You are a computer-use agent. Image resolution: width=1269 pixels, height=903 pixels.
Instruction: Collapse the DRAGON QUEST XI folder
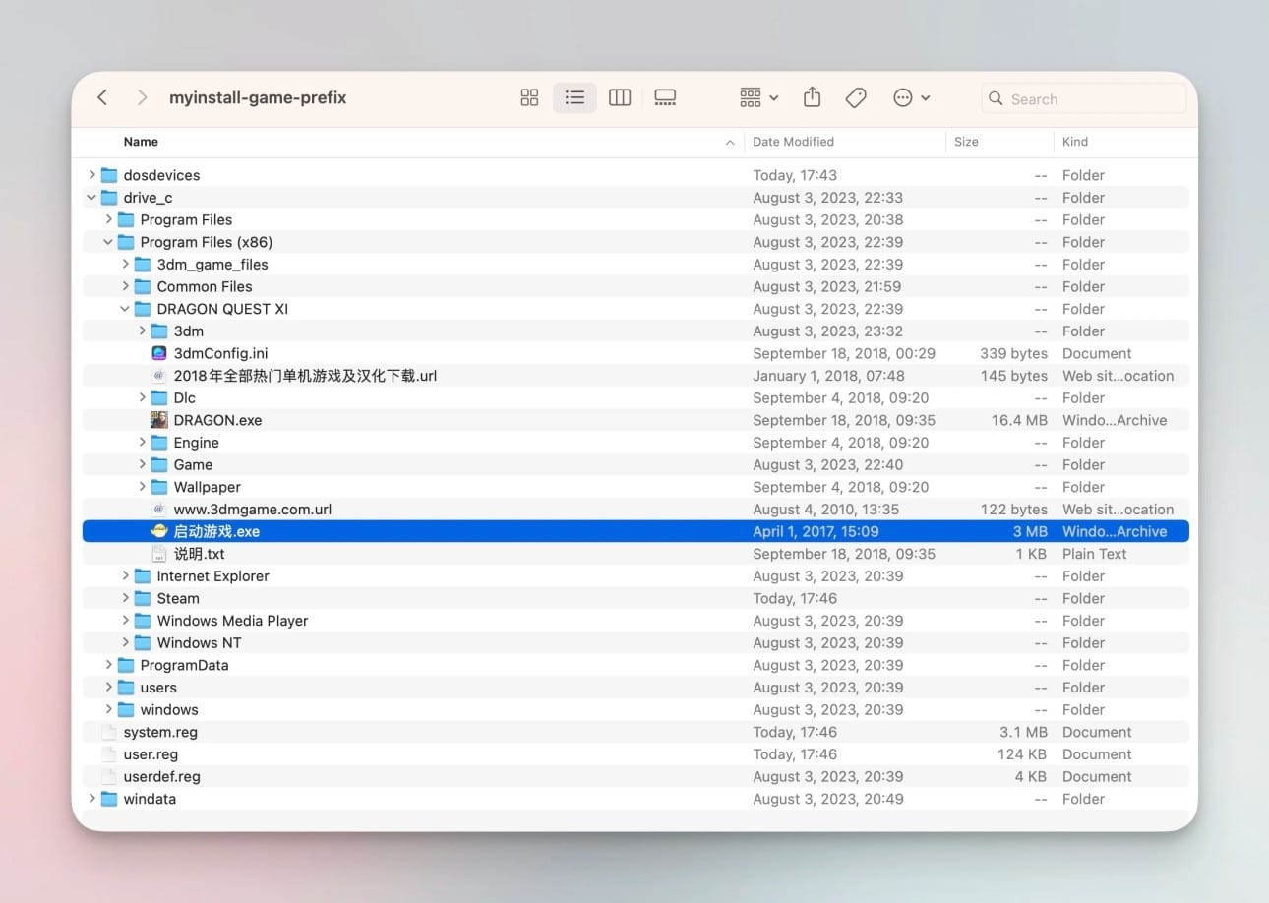[x=125, y=309]
